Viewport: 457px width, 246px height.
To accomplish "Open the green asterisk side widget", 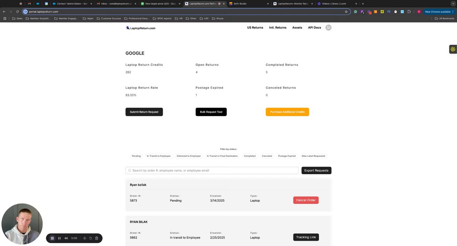I will (453, 49).
